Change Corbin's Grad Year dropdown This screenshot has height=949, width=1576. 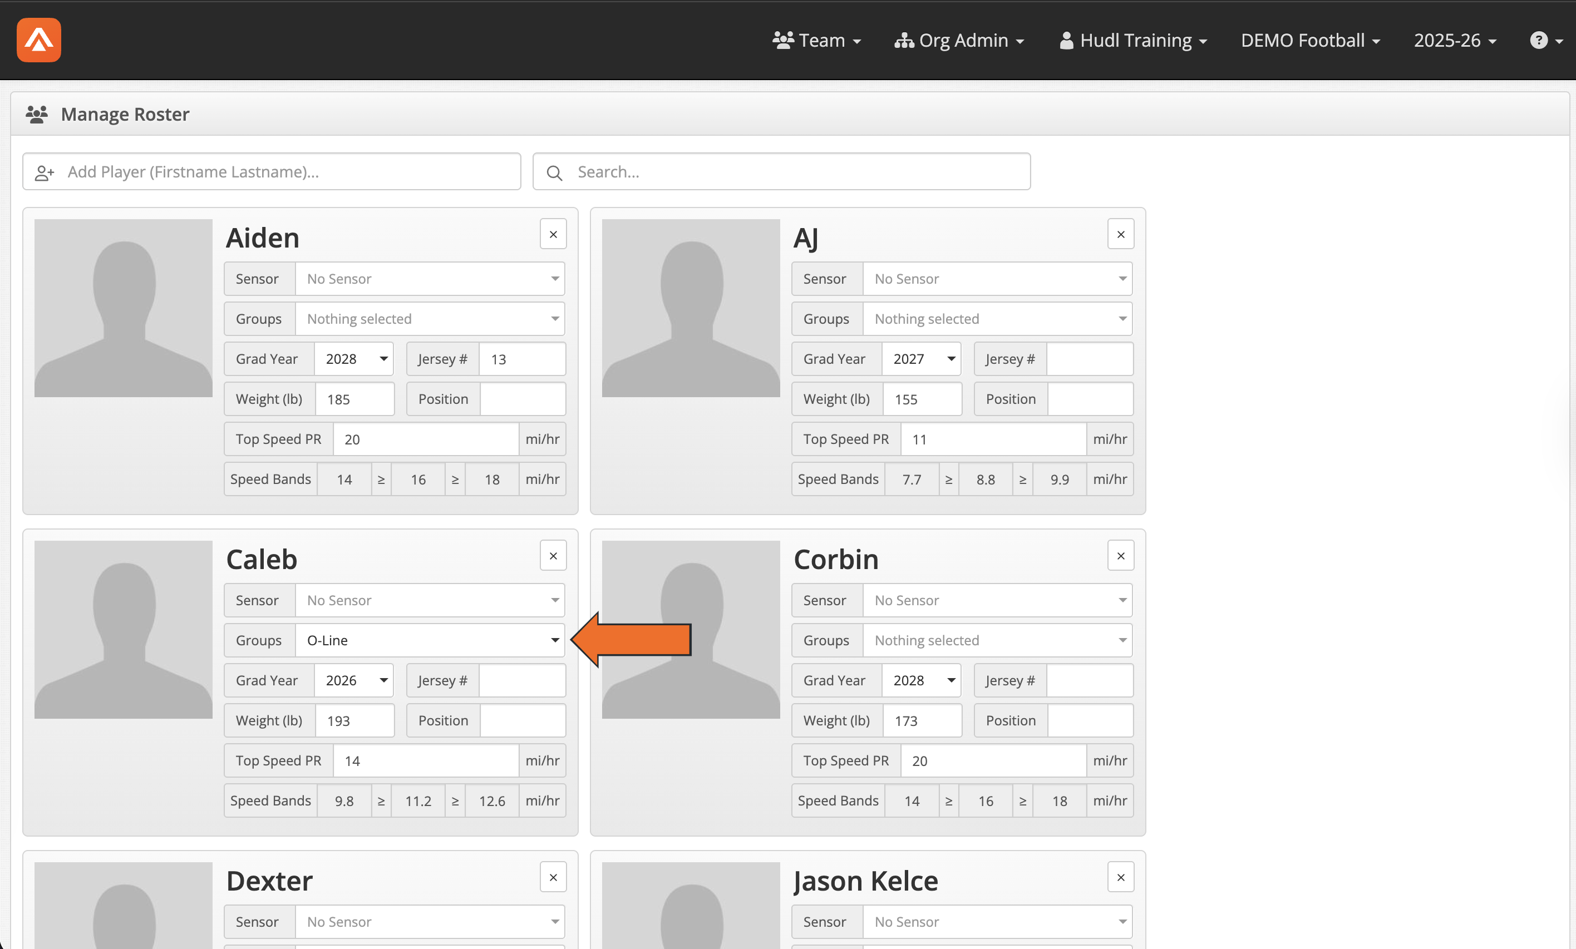coord(922,680)
